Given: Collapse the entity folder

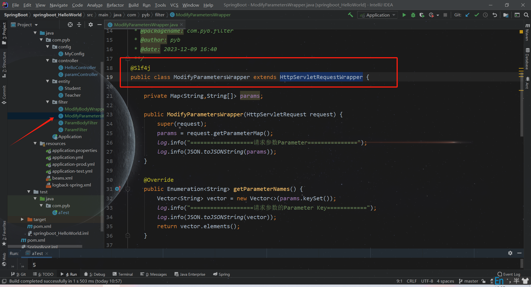Looking at the screenshot, I should click(48, 81).
